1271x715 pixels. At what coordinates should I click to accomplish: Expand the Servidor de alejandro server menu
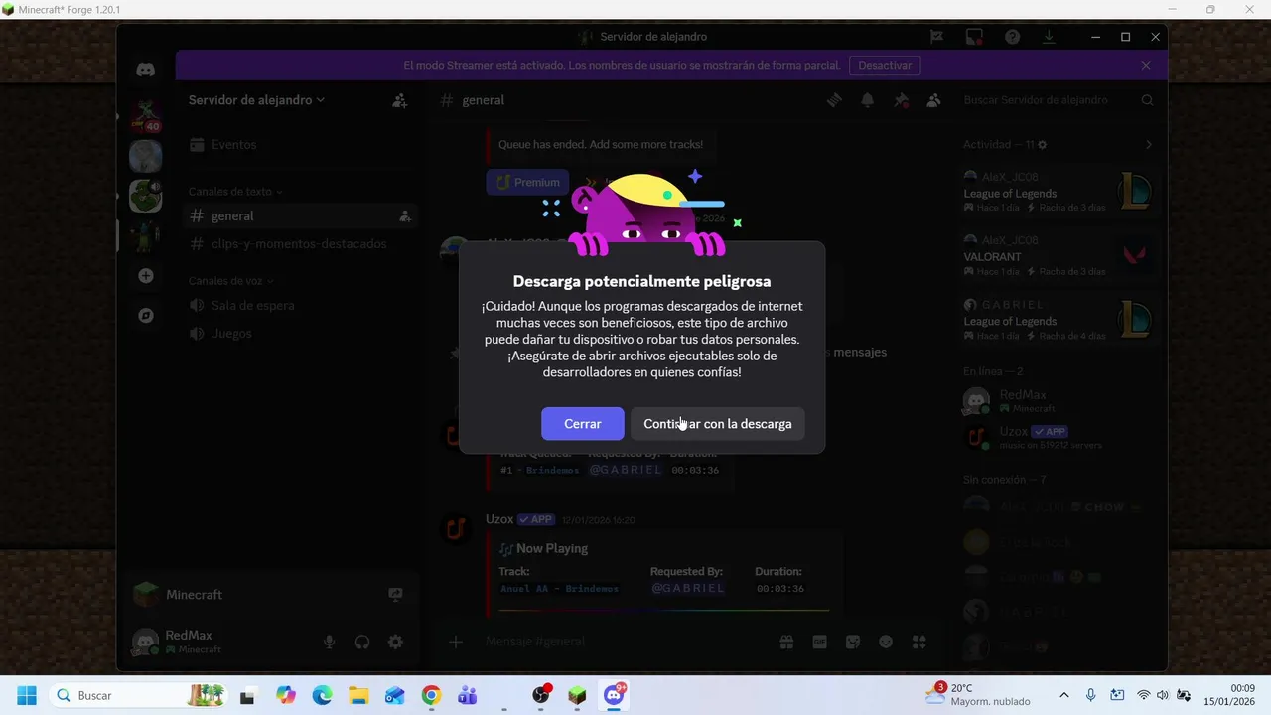pos(257,100)
